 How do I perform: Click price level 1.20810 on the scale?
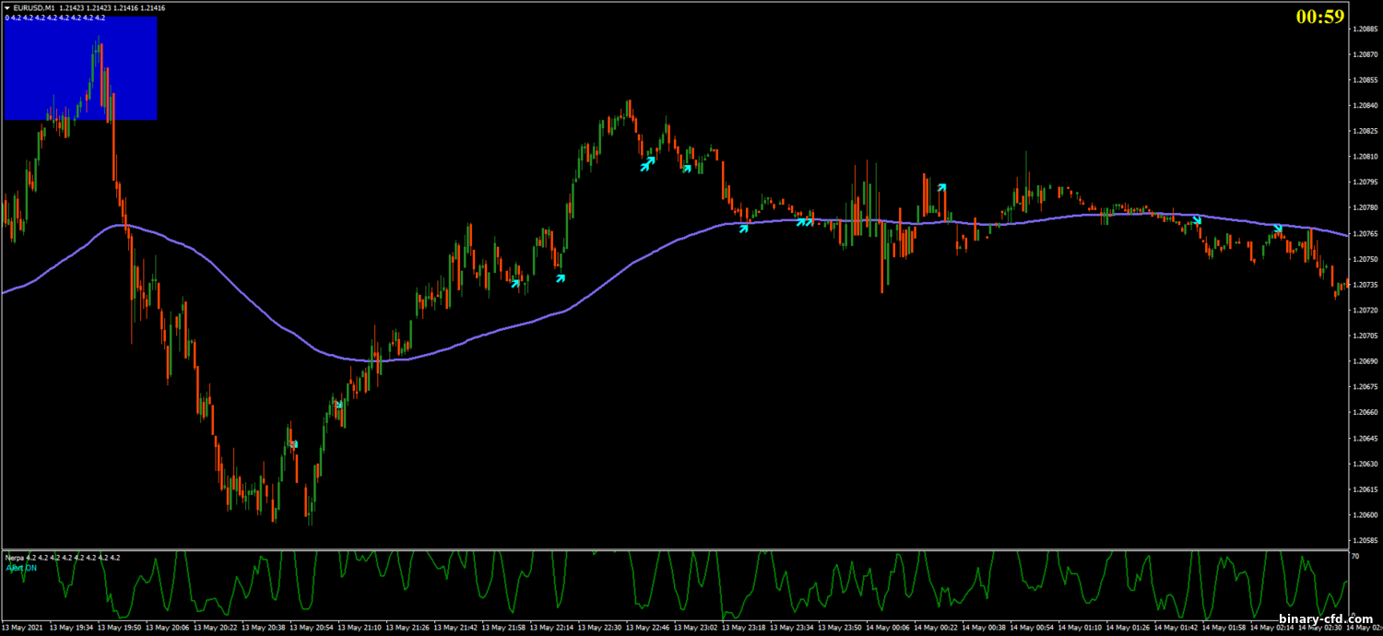pos(1365,157)
